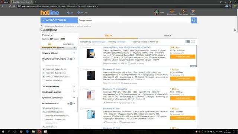This screenshot has height=134, width=238.
Task: Collapse the screen resolution filter section
Action: (x=74, y=59)
